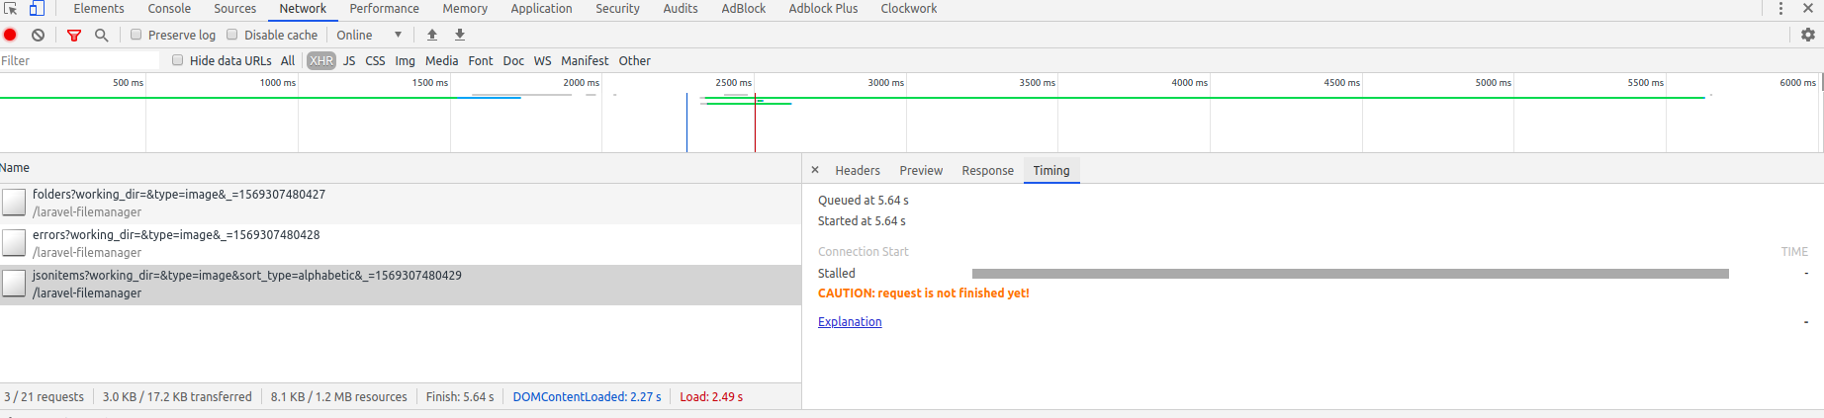The image size is (1824, 418).
Task: Select the Timing details tab
Action: coord(1051,171)
